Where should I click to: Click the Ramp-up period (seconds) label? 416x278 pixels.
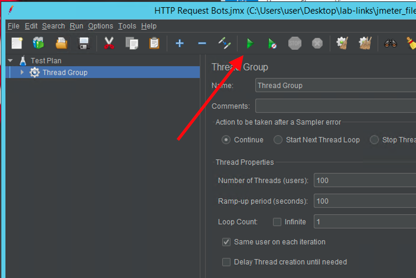(263, 201)
